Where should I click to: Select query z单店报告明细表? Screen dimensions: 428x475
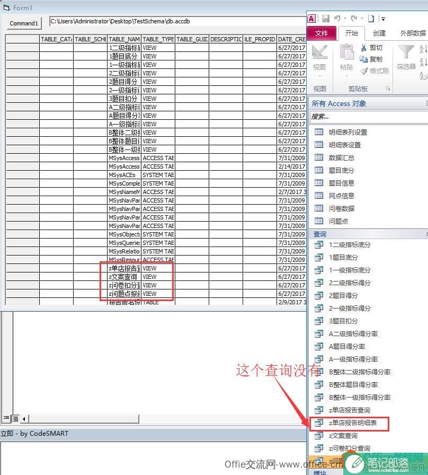[x=353, y=423]
